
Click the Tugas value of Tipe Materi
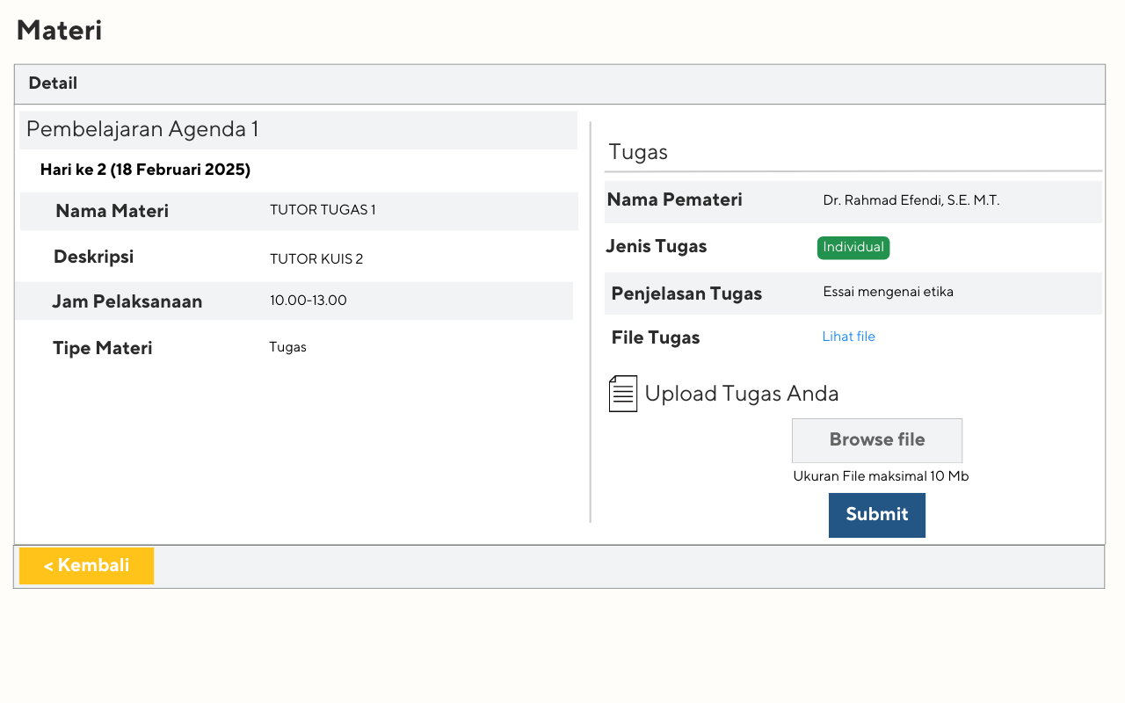(287, 347)
